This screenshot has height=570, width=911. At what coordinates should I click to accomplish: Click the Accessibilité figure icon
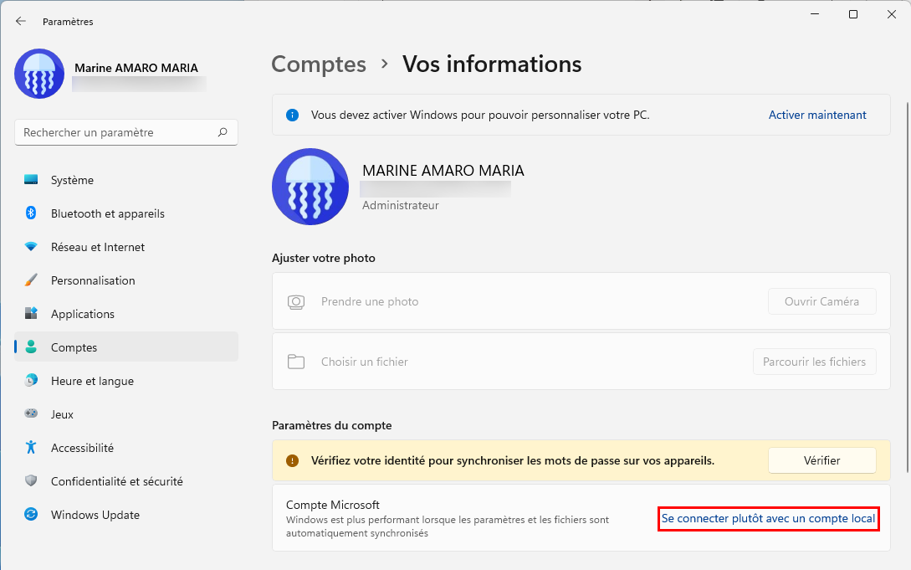[31, 448]
